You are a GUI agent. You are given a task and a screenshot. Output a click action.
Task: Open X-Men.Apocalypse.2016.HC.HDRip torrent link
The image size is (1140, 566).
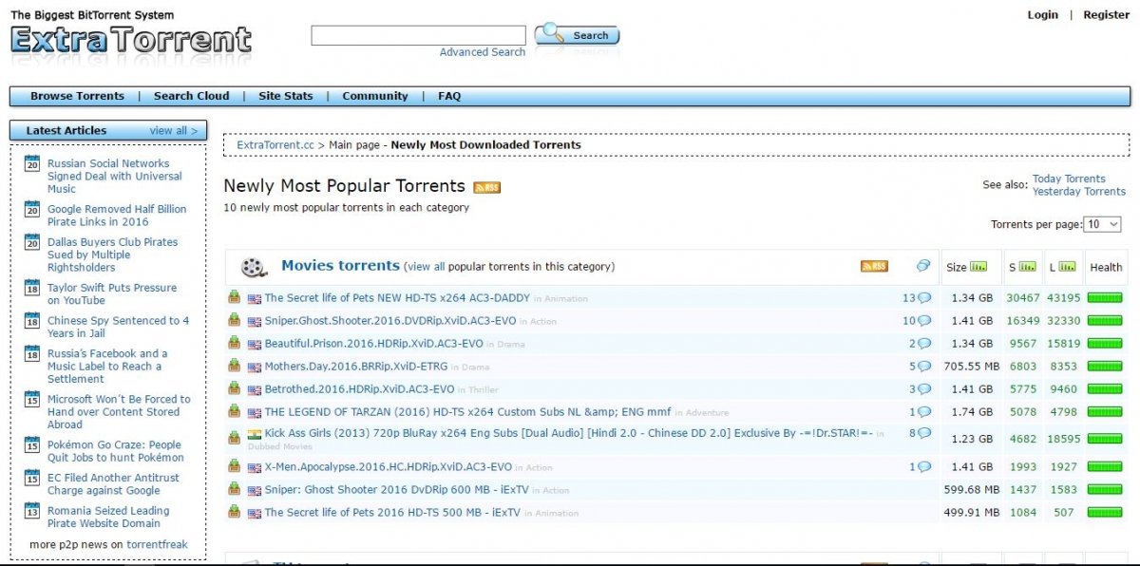pyautogui.click(x=388, y=467)
